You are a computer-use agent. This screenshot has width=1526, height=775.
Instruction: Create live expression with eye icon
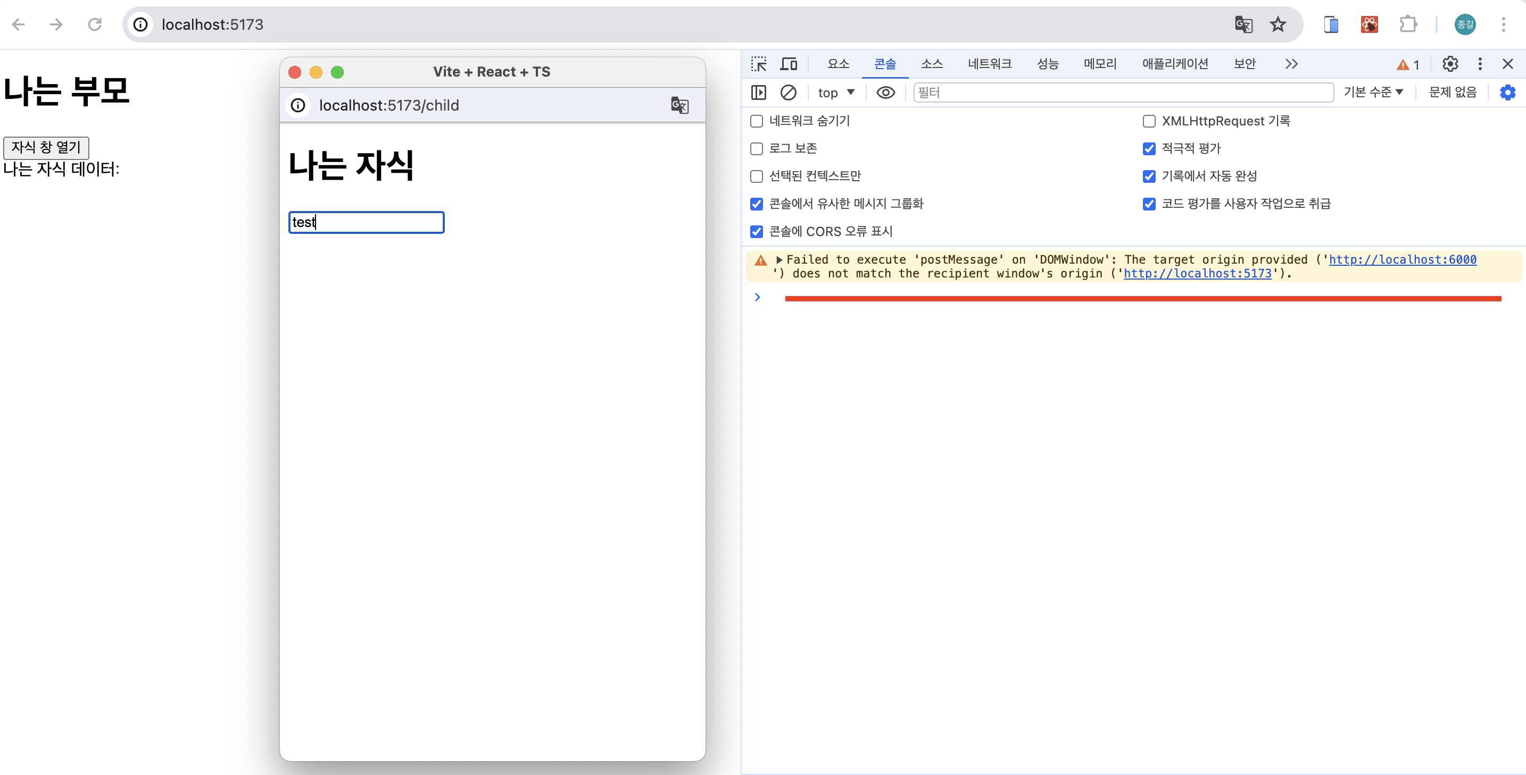click(885, 92)
